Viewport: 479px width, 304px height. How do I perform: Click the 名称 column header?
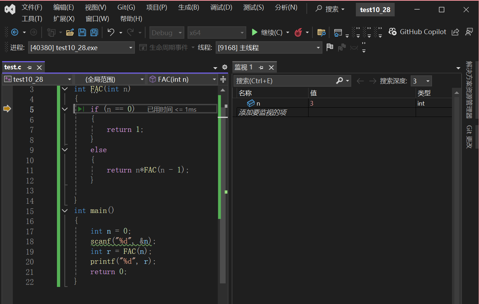(245, 93)
